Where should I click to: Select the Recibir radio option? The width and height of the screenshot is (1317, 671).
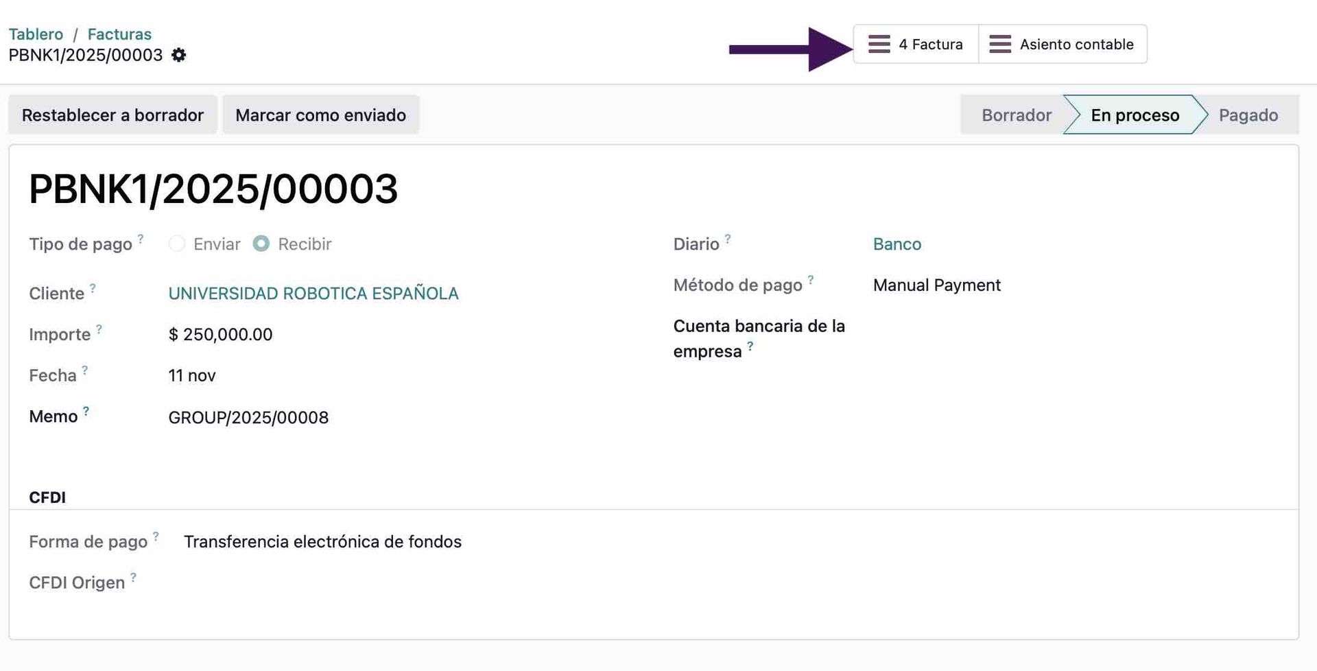261,244
